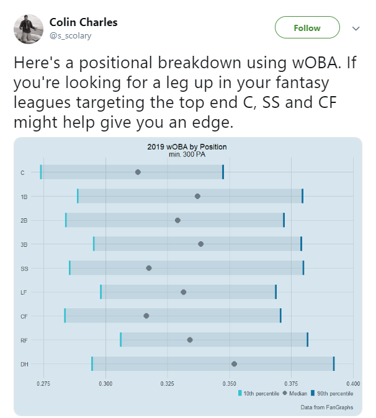Click the Follow button
The image size is (376, 418).
[307, 27]
